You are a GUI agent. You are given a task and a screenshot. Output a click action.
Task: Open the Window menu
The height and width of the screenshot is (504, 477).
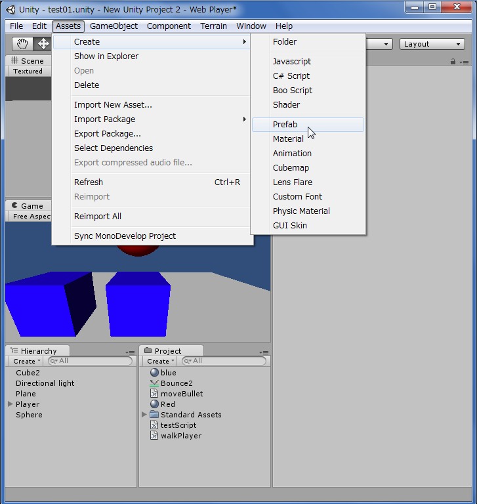[251, 26]
